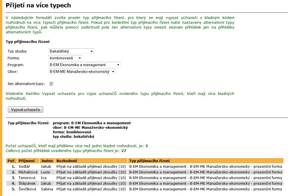
Task: Click the admission type cell in Sedlář row
Action: 206,166
